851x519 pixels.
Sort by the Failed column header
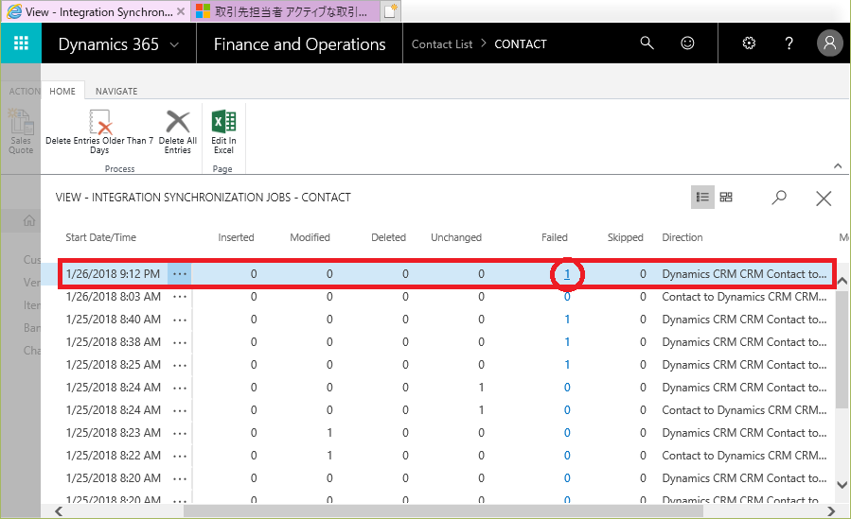coord(554,237)
